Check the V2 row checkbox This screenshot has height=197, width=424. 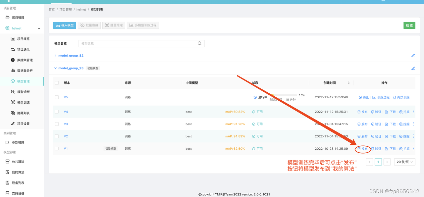57,136
